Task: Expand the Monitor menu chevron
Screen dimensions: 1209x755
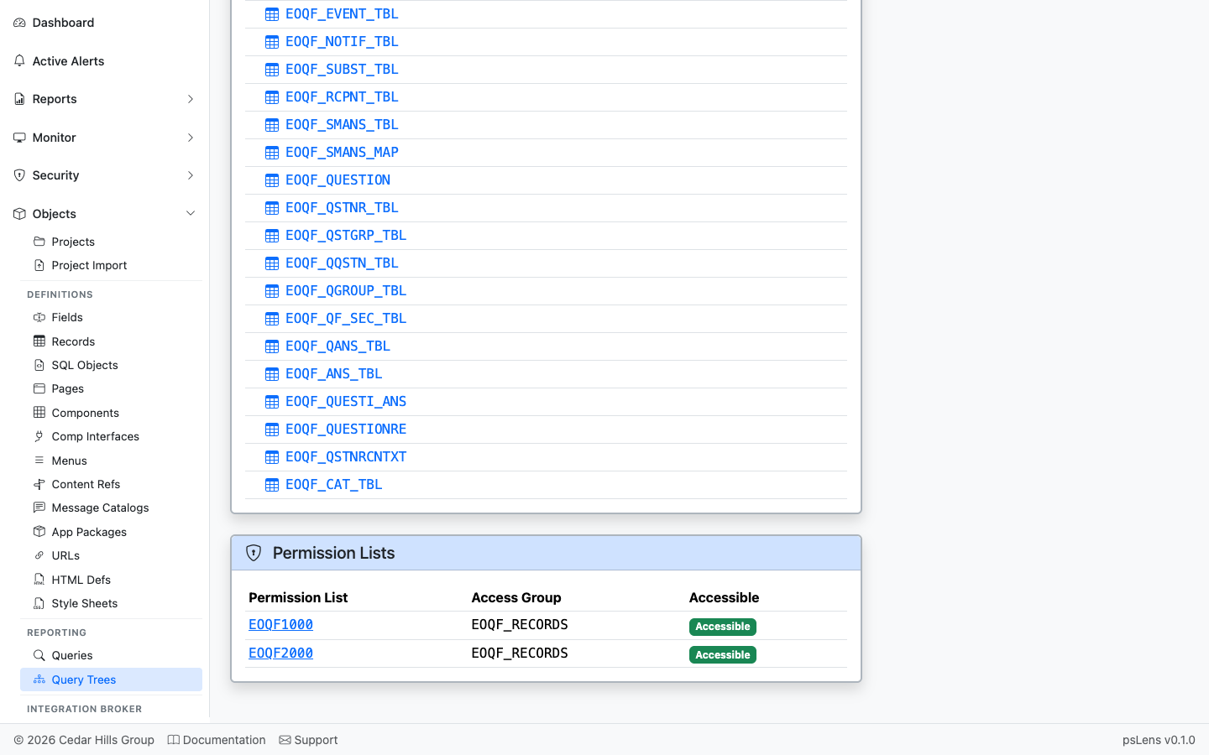Action: click(191, 138)
